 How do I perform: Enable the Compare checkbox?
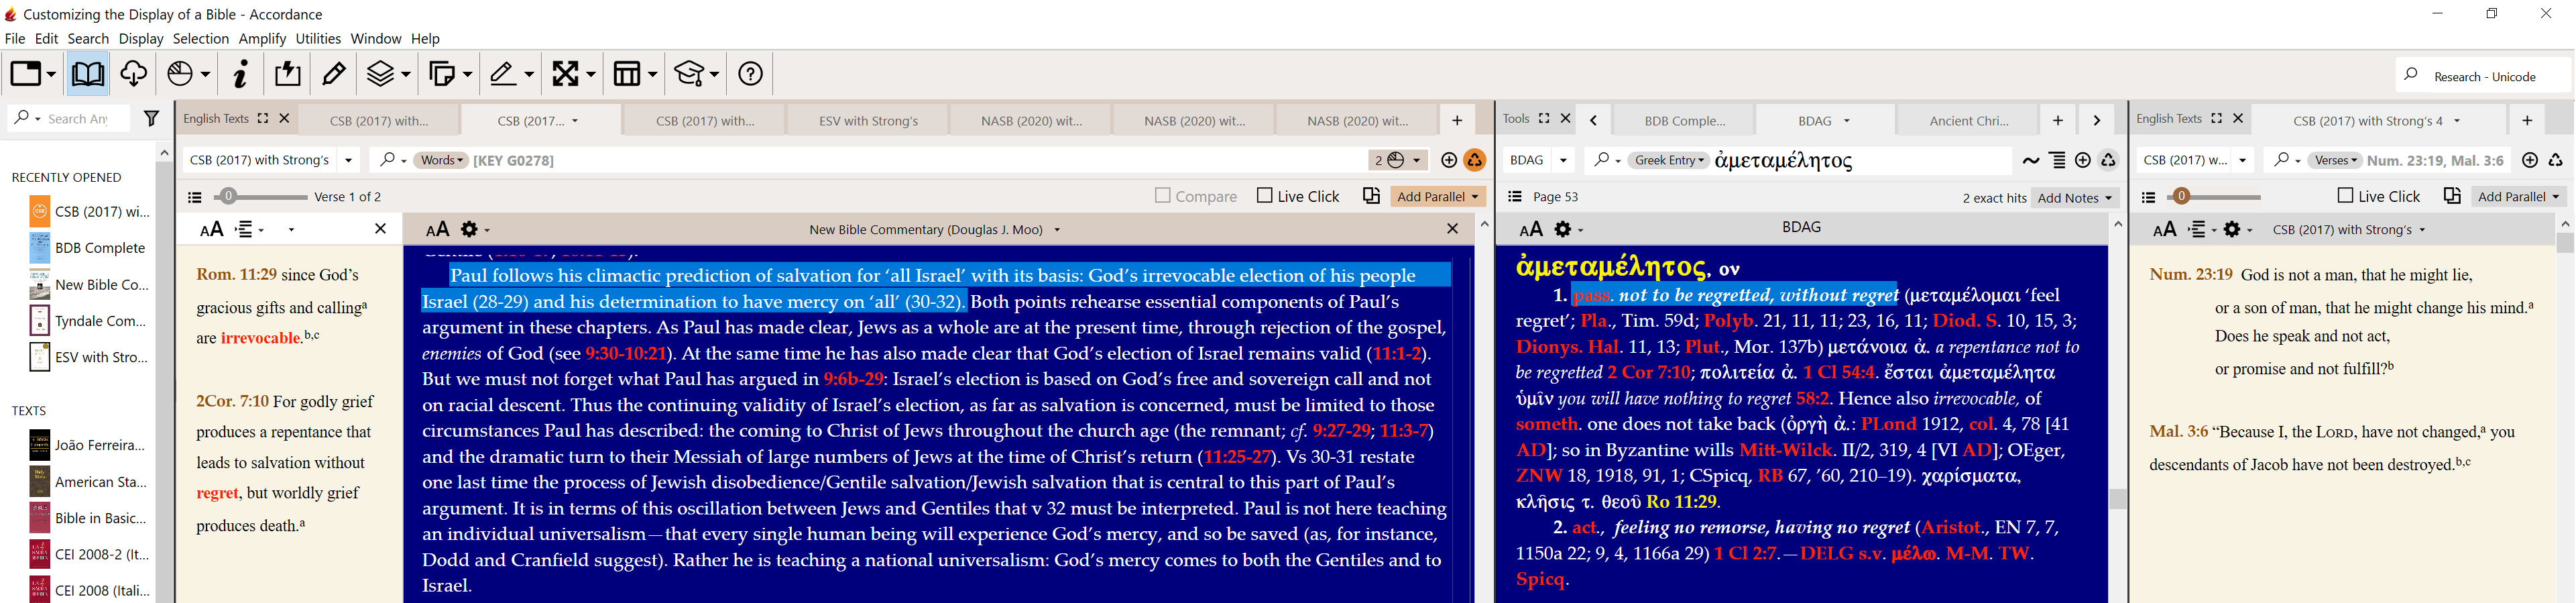(x=1162, y=196)
